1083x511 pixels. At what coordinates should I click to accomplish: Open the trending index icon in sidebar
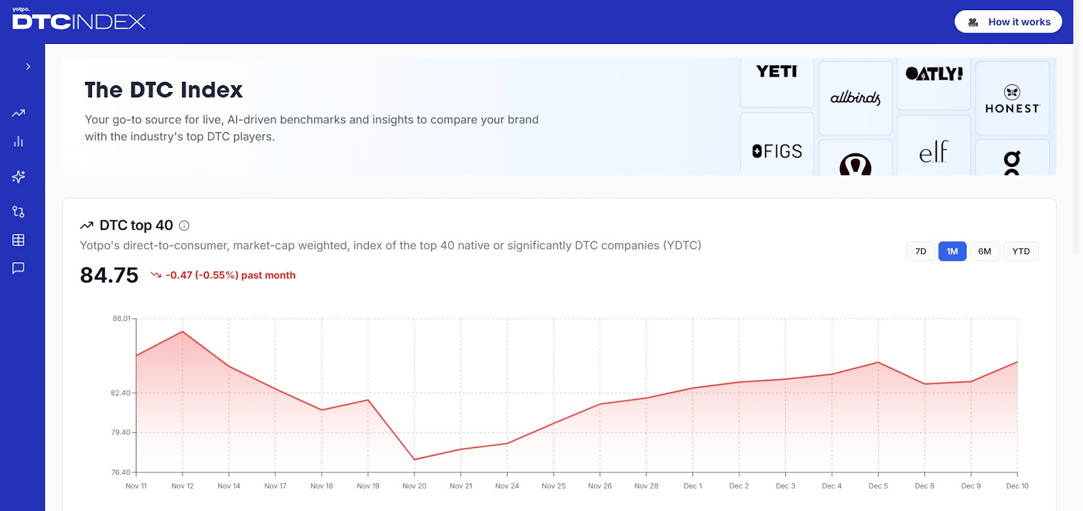(x=18, y=113)
